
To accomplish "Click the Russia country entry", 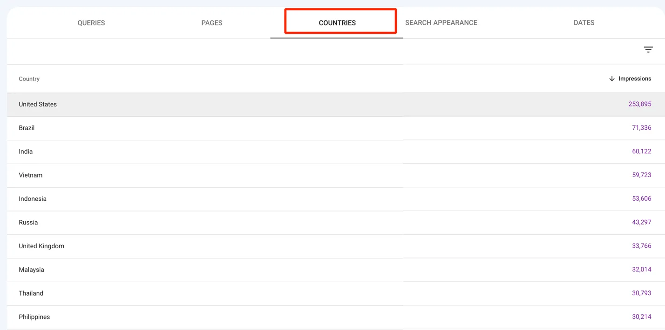I will [28, 223].
